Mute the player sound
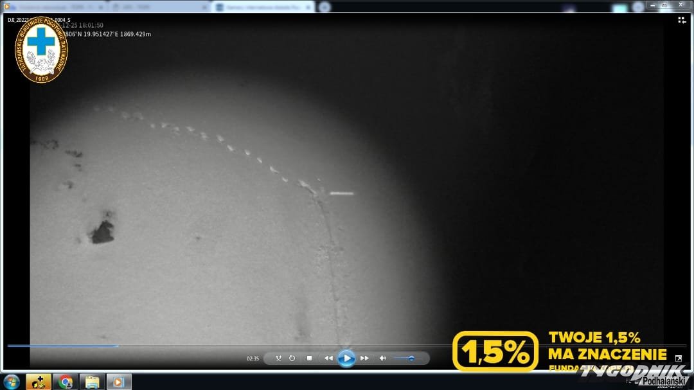This screenshot has width=694, height=390. tap(383, 358)
